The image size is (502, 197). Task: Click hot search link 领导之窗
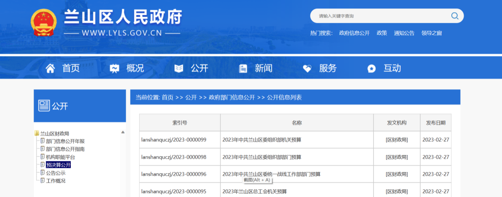point(432,33)
